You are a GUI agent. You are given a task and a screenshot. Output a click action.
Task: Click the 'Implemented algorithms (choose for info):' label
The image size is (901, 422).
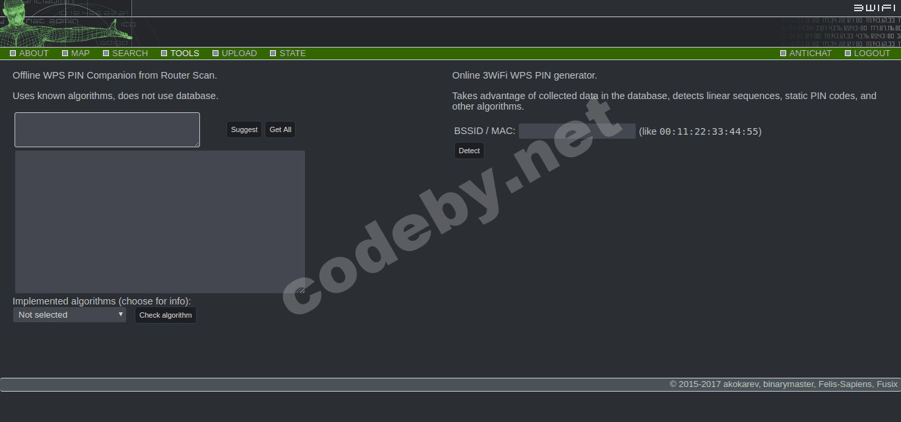point(102,301)
